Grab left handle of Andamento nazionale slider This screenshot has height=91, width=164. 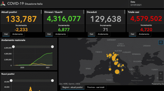[x=13, y=47]
